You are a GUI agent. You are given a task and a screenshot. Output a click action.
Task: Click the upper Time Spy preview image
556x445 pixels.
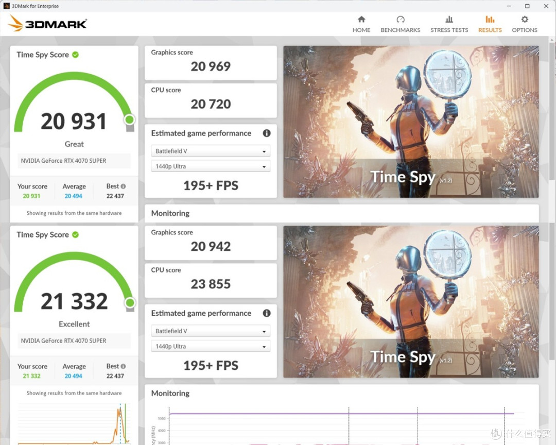coord(411,122)
